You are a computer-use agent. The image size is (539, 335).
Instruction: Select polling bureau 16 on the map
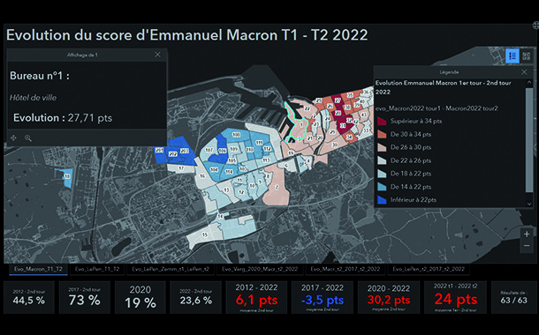pyautogui.click(x=203, y=176)
